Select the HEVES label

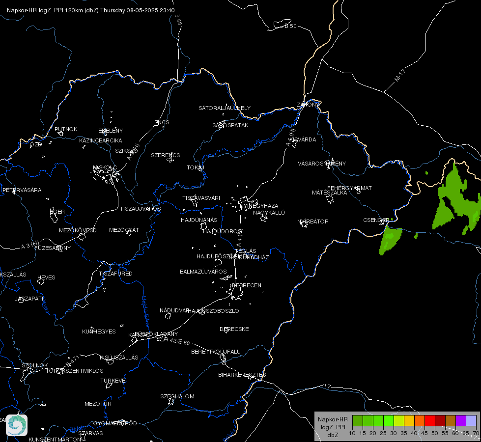(x=46, y=277)
